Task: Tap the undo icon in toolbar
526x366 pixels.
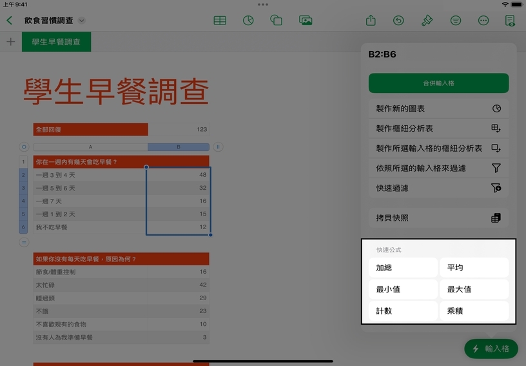Action: 398,21
